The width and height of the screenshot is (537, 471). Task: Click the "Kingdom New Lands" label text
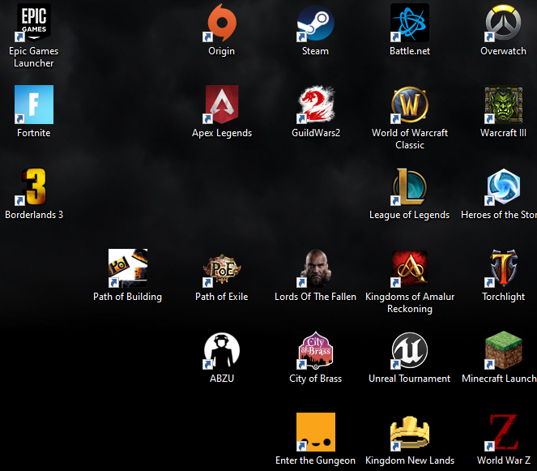(410, 460)
